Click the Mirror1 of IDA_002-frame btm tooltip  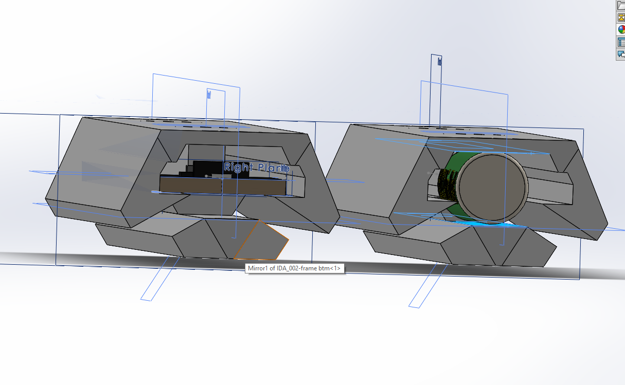pos(294,268)
